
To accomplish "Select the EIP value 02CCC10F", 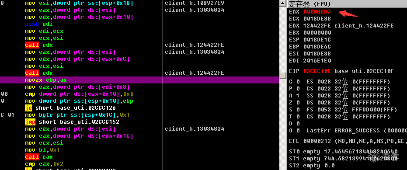I will click(x=317, y=71).
